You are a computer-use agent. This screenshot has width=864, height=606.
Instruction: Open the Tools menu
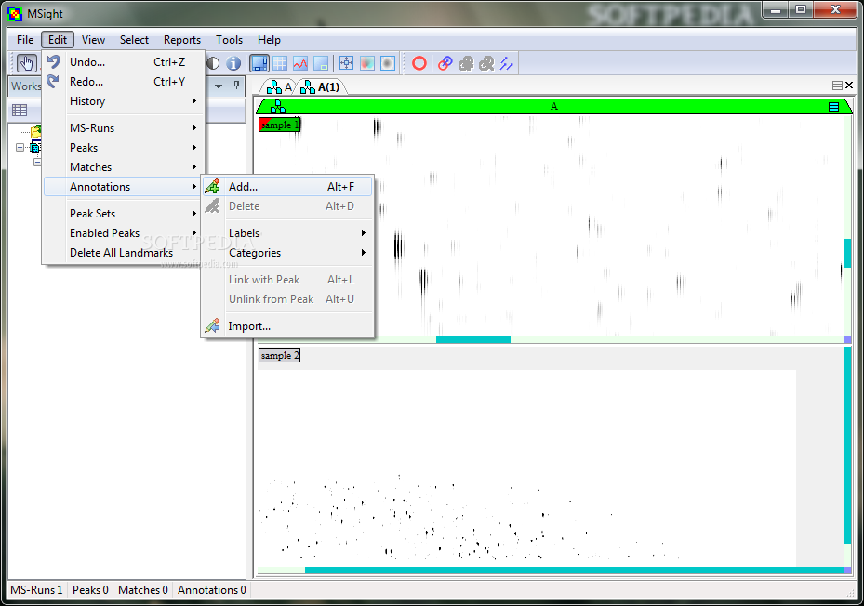(x=229, y=40)
